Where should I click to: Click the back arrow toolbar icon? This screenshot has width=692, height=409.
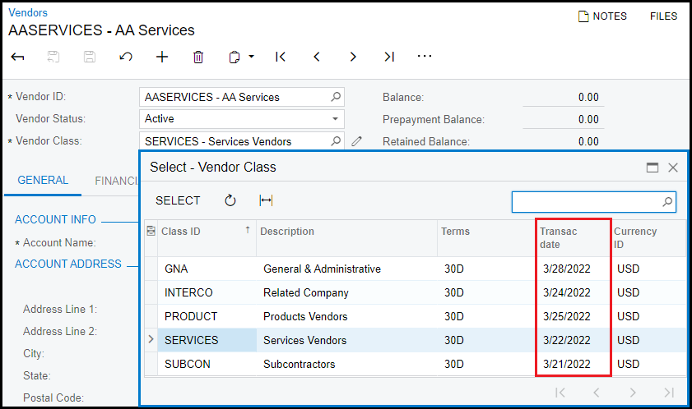coord(17,57)
